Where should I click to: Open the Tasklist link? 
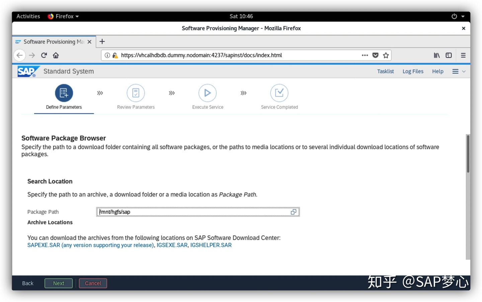pyautogui.click(x=385, y=71)
